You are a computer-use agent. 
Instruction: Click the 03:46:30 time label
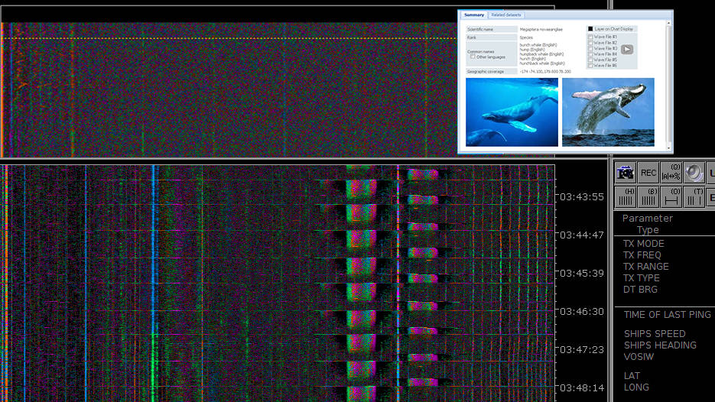tap(582, 312)
